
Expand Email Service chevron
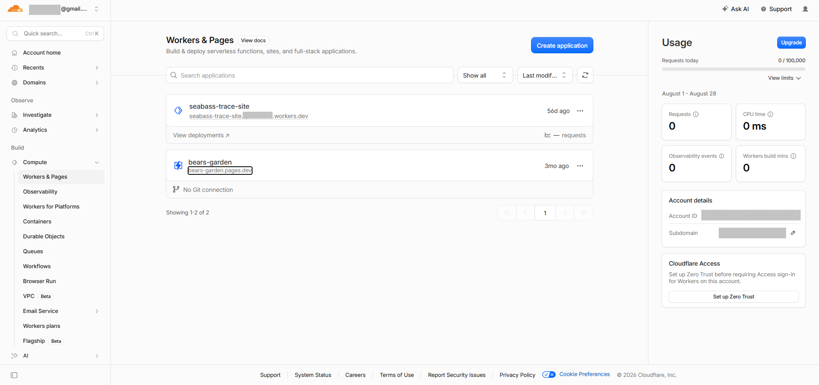97,311
